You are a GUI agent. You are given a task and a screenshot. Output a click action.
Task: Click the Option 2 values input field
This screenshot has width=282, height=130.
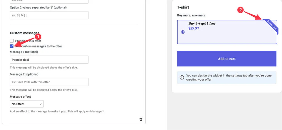click(x=49, y=15)
